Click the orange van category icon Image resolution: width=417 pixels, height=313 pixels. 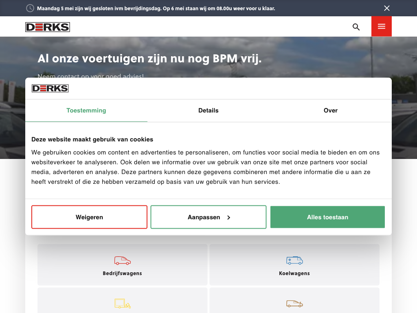pos(294,304)
